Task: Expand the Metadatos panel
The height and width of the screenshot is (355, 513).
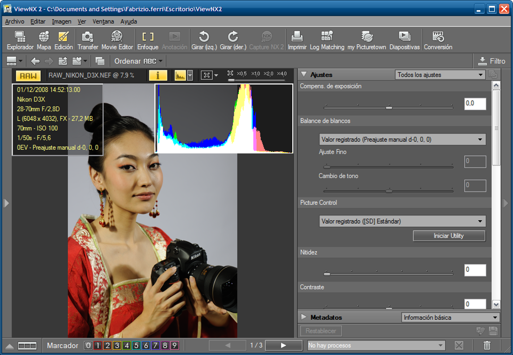Action: coord(304,317)
